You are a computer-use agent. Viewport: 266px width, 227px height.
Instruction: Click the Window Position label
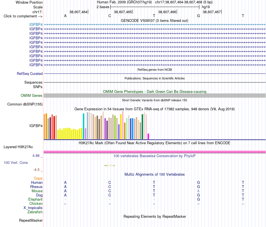point(29,2)
